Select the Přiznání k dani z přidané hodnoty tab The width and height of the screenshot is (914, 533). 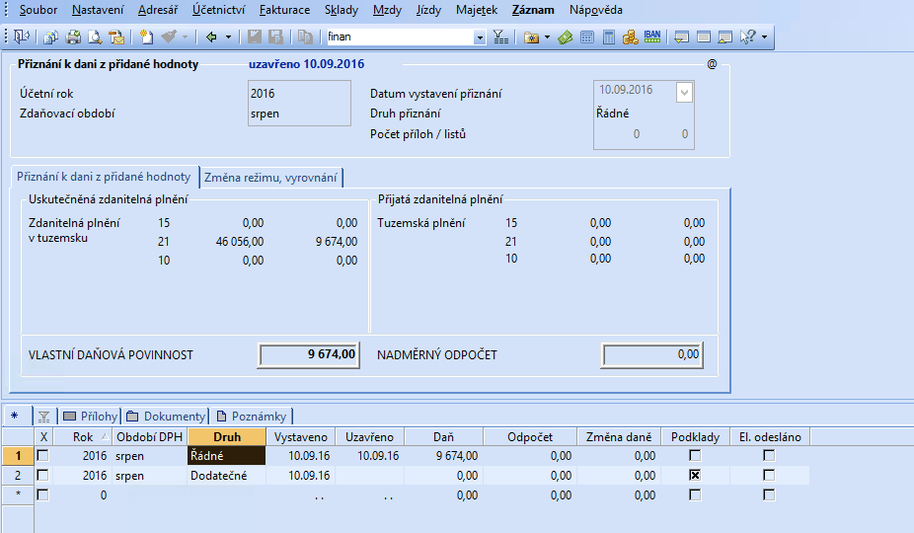coord(104,176)
